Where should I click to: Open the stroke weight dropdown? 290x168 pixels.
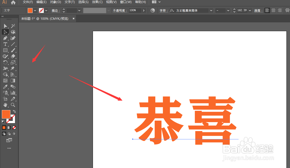(x=79, y=10)
